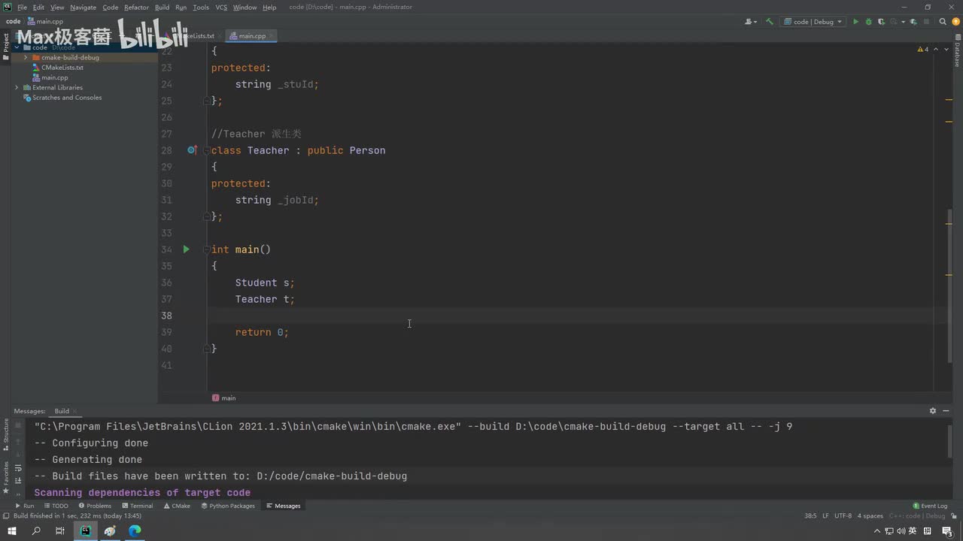The height and width of the screenshot is (541, 963).
Task: Open Messages panel settings gear
Action: coord(933,411)
